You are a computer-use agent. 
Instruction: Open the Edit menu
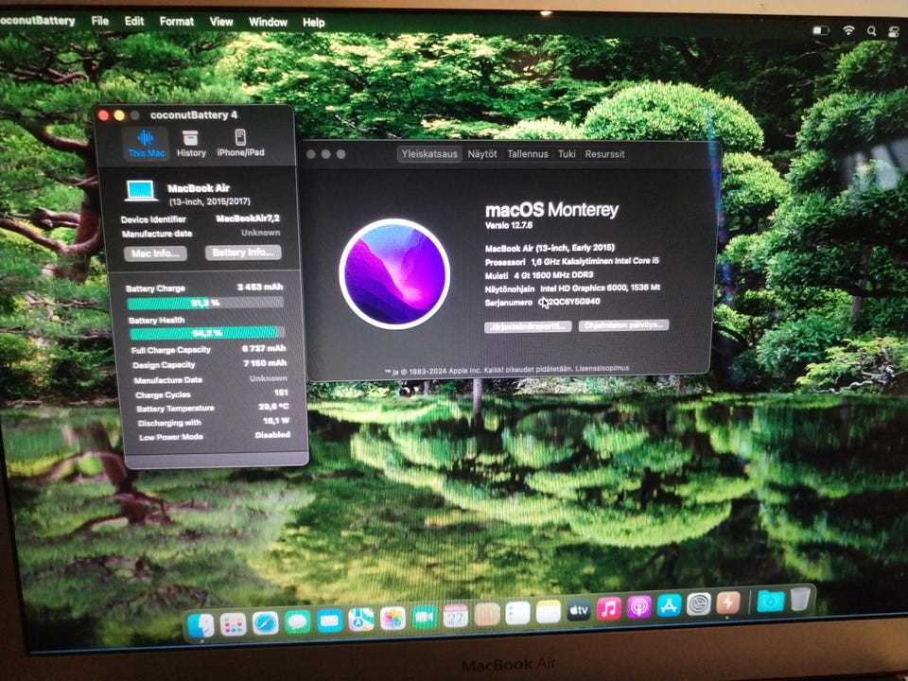click(x=133, y=22)
